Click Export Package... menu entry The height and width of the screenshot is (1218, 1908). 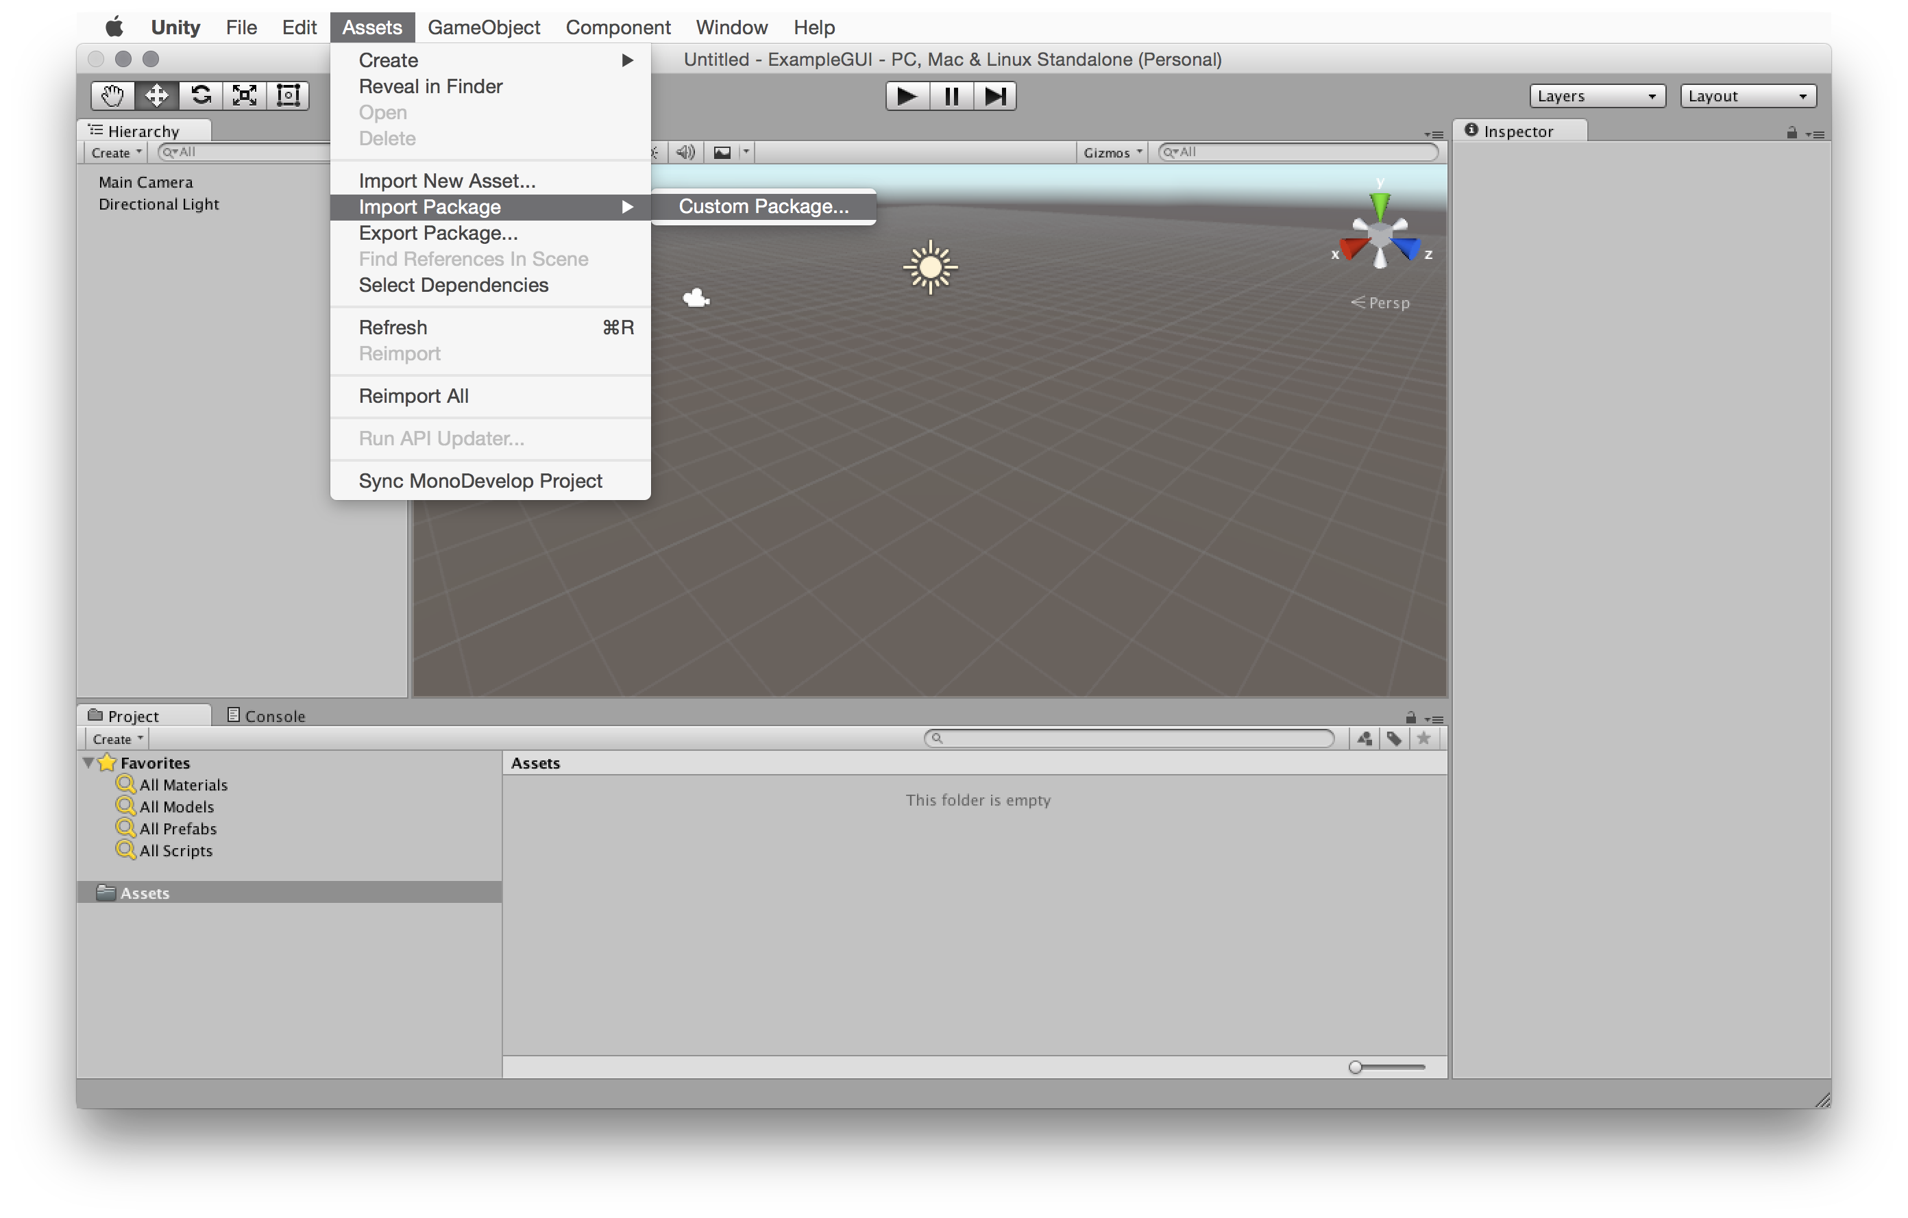[x=437, y=233]
